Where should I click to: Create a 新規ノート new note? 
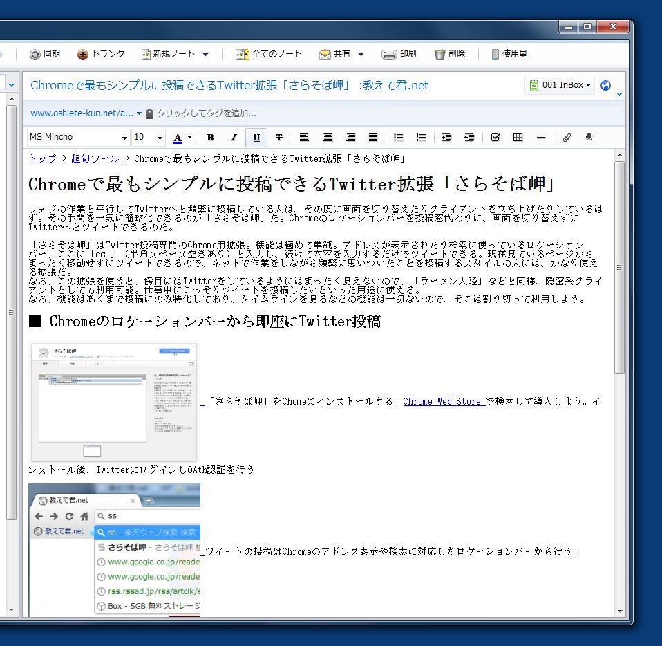(168, 54)
